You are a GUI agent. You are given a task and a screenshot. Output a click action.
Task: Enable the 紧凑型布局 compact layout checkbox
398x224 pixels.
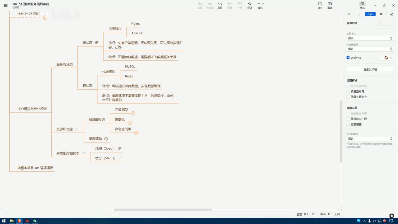[348, 91]
